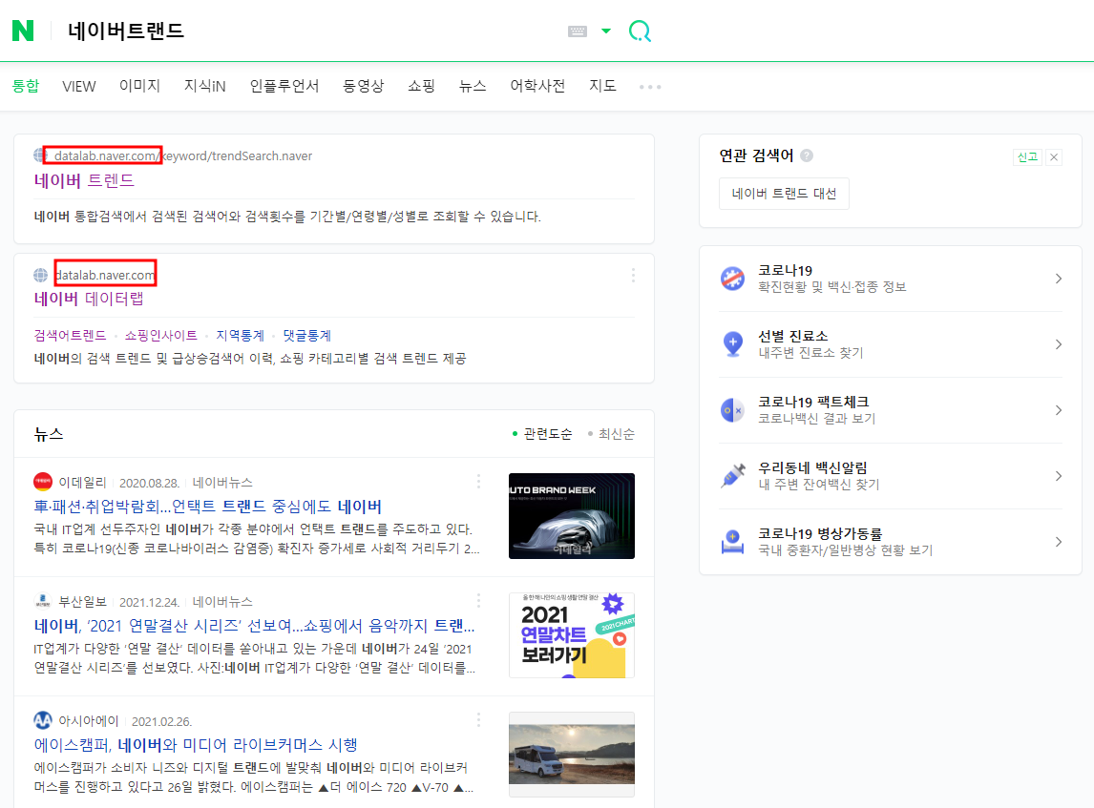Click the 코로나19 팩트체크 icon
Viewport: 1094px width, 808px height.
pyautogui.click(x=732, y=410)
